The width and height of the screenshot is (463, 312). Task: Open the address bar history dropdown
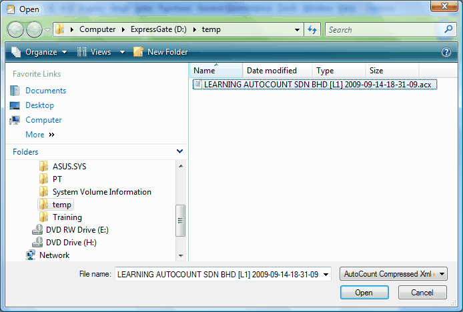pyautogui.click(x=297, y=29)
